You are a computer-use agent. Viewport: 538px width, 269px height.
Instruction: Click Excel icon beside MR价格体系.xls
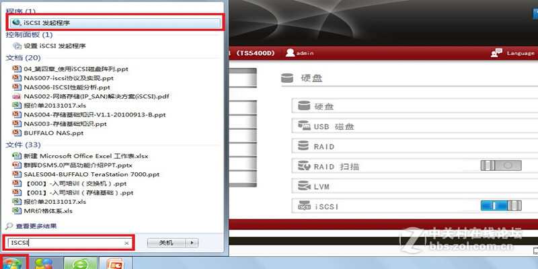coord(16,210)
